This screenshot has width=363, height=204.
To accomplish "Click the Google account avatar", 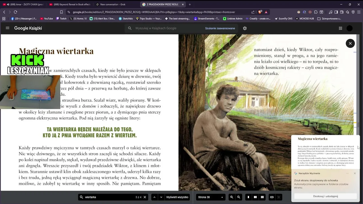I will point(350,28).
